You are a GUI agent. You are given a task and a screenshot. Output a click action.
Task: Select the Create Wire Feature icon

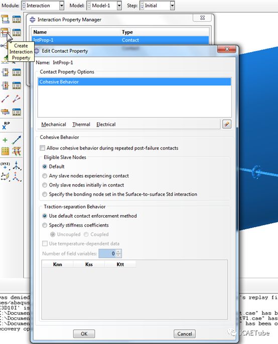tap(5, 99)
